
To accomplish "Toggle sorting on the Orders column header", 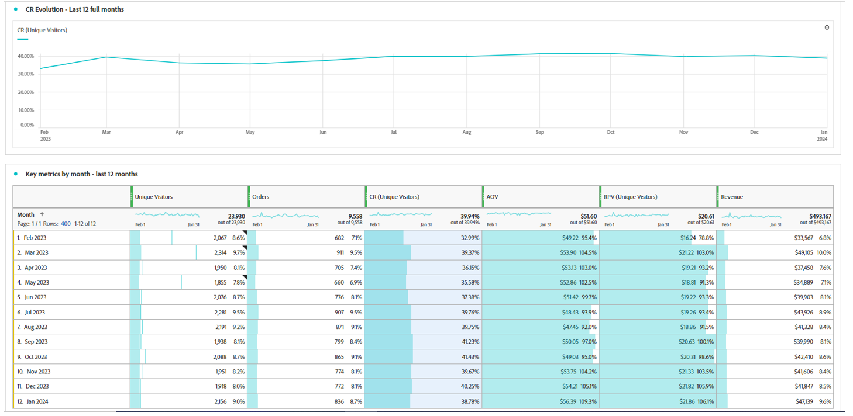I will (260, 197).
